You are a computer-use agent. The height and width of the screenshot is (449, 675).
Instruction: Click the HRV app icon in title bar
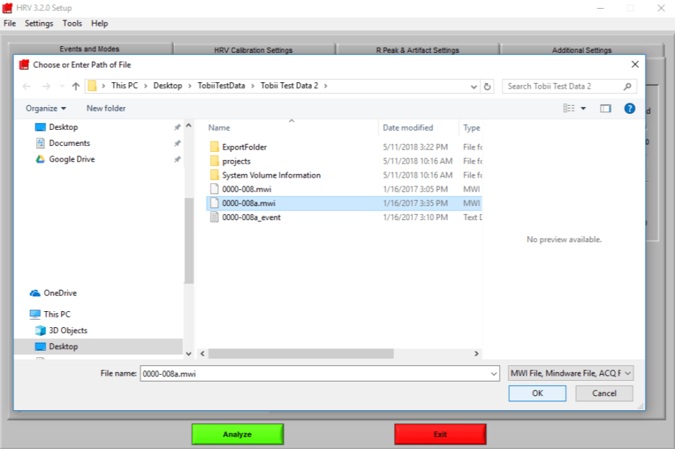[7, 7]
